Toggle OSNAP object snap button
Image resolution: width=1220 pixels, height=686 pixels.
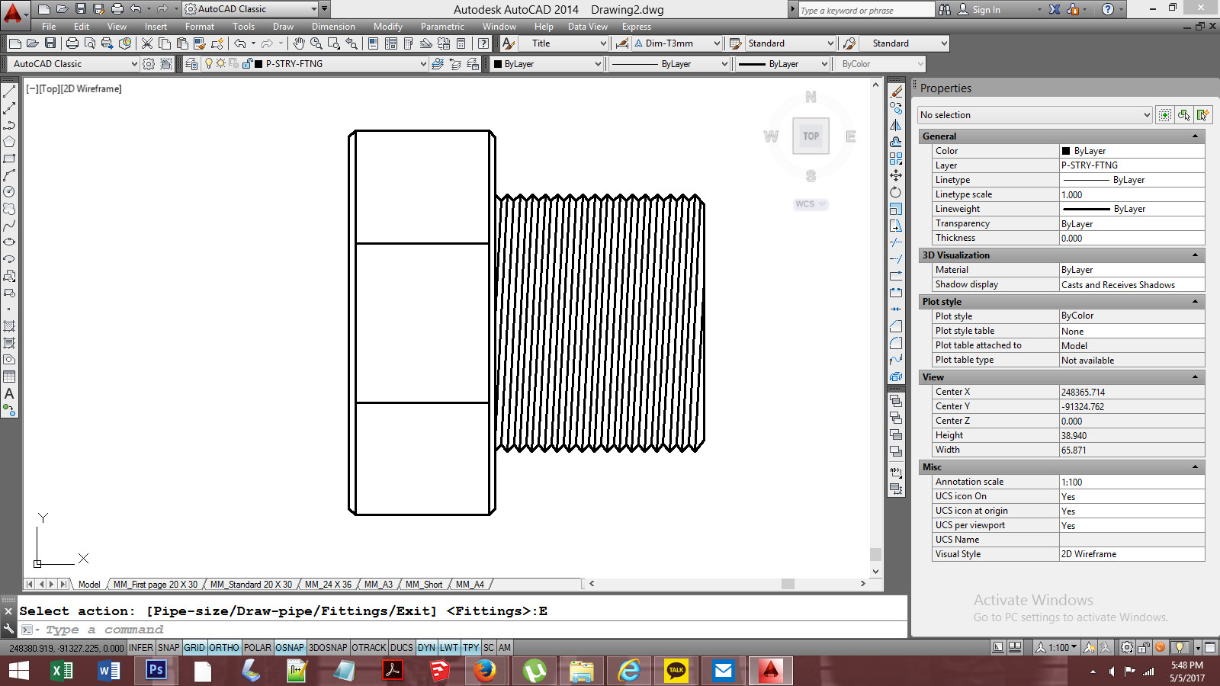(x=289, y=648)
